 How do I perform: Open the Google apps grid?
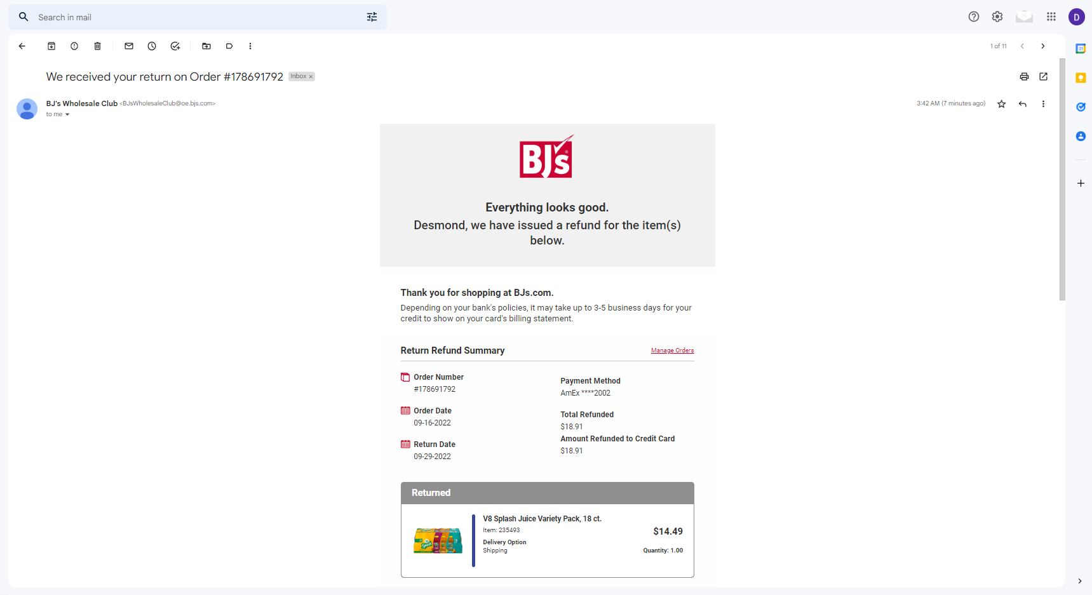(x=1051, y=17)
